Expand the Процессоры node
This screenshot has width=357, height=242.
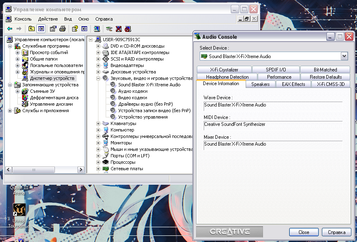click(x=98, y=162)
